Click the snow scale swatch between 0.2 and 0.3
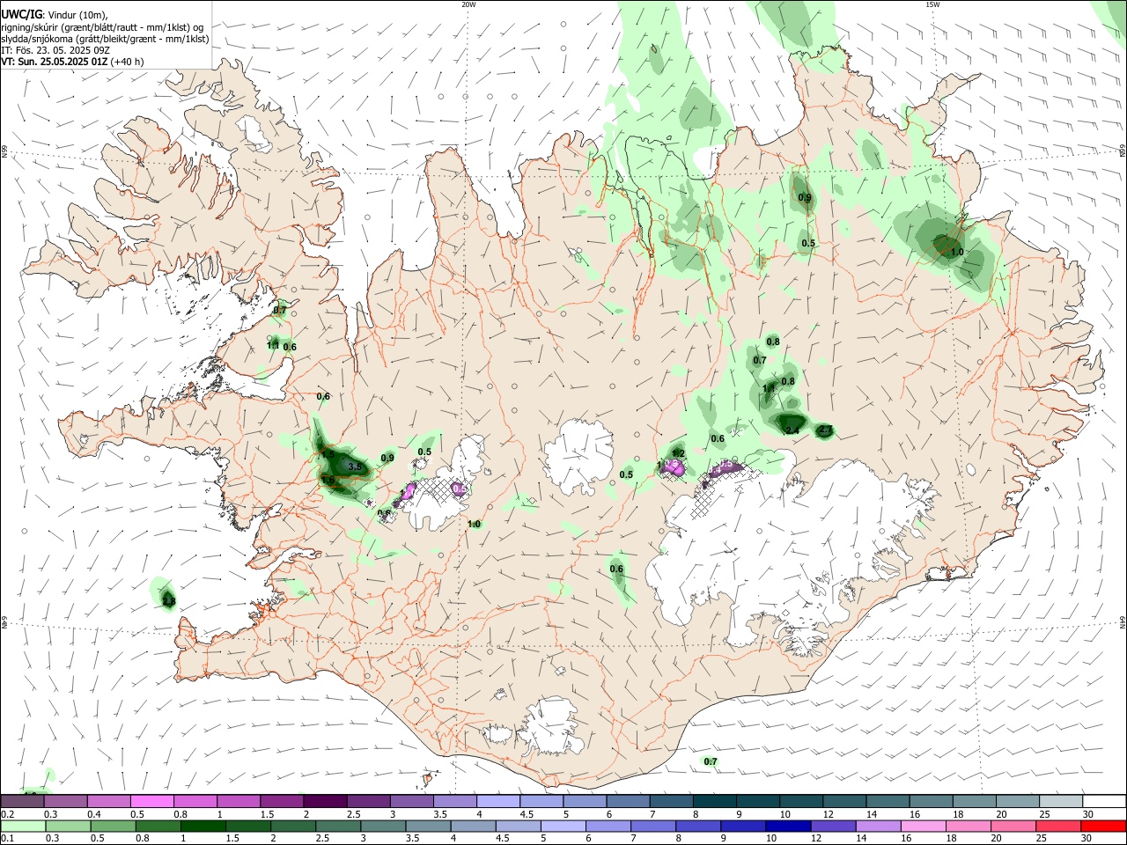This screenshot has width=1127, height=845. [x=23, y=801]
